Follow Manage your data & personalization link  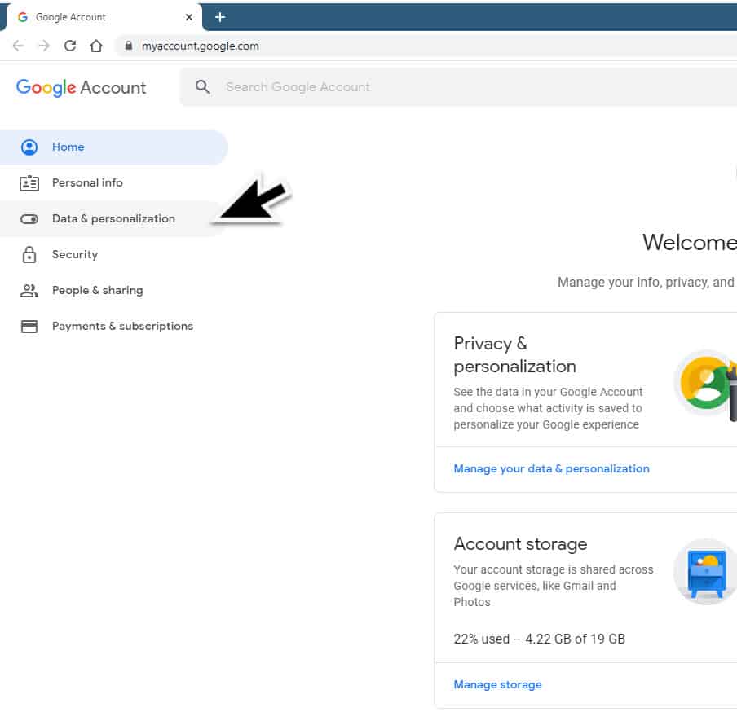click(551, 468)
